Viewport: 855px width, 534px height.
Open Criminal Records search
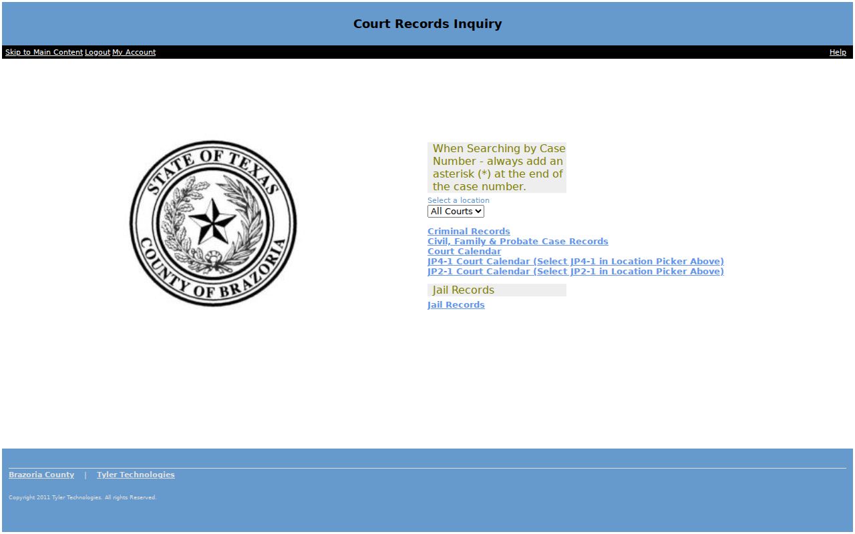(469, 232)
